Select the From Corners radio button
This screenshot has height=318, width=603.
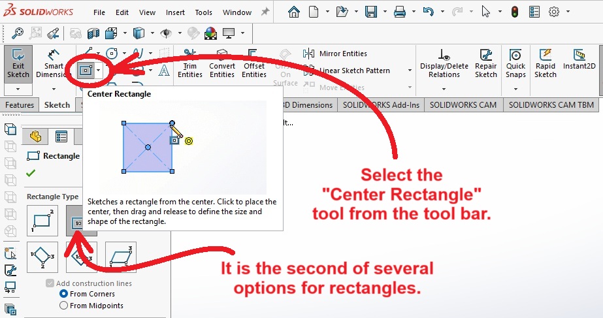click(x=63, y=294)
